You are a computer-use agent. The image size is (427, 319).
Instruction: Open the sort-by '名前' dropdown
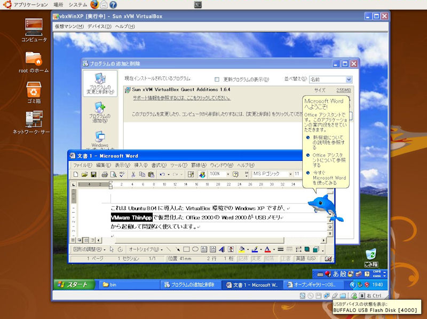click(349, 80)
